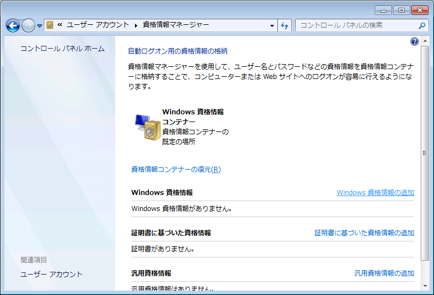Open help with the question mark icon
Viewport: 434px width, 295px height.
pos(414,41)
